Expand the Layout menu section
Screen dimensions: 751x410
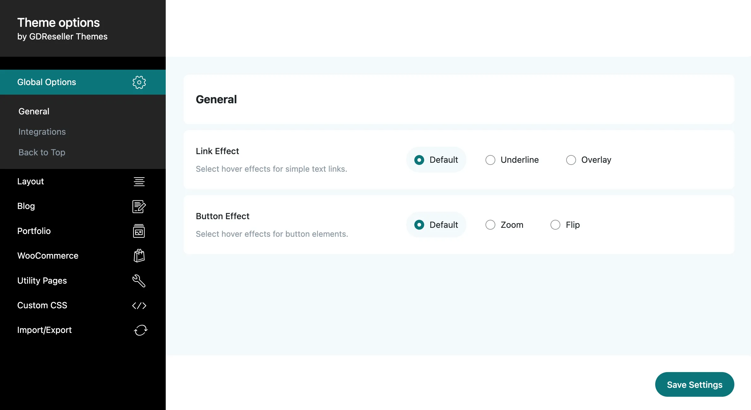coord(83,182)
